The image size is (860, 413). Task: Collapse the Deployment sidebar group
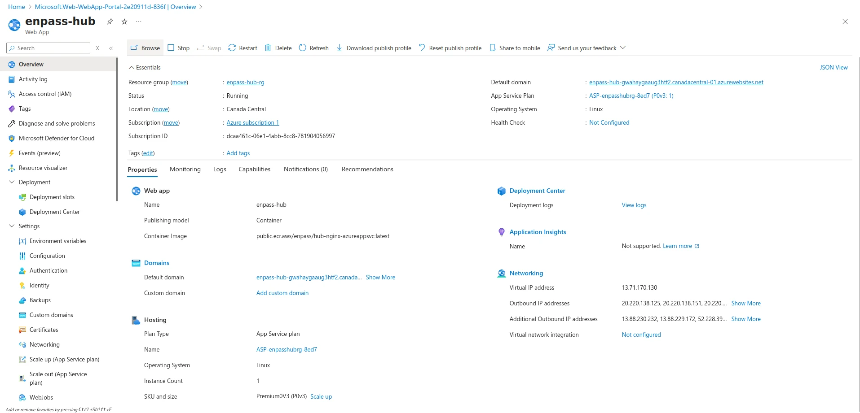[x=12, y=182]
